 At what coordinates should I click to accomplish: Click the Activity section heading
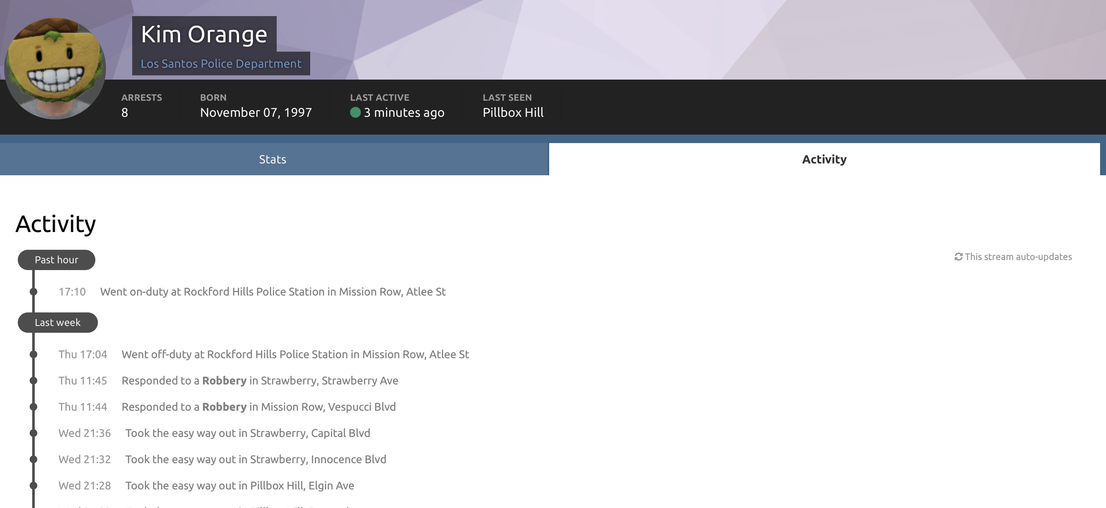pyautogui.click(x=56, y=224)
